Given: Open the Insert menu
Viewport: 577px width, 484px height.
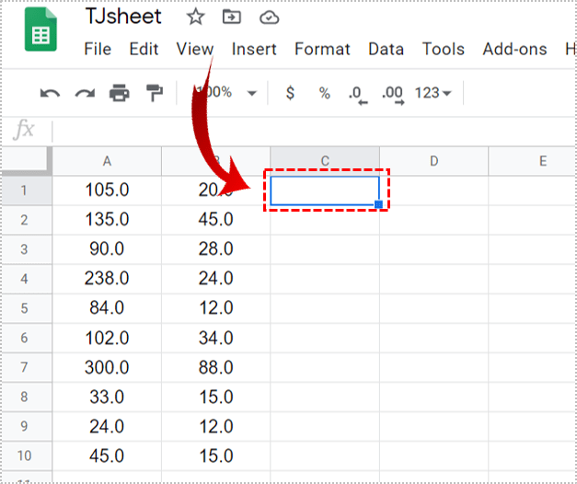Looking at the screenshot, I should coord(253,50).
